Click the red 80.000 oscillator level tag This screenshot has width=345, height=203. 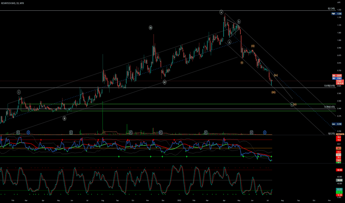coord(339,170)
